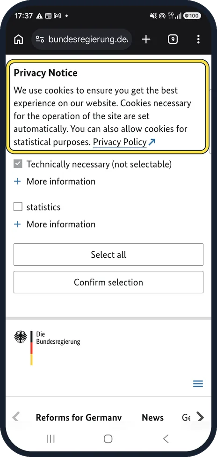
Task: Tap the Android home navigation button
Action: click(x=108, y=439)
